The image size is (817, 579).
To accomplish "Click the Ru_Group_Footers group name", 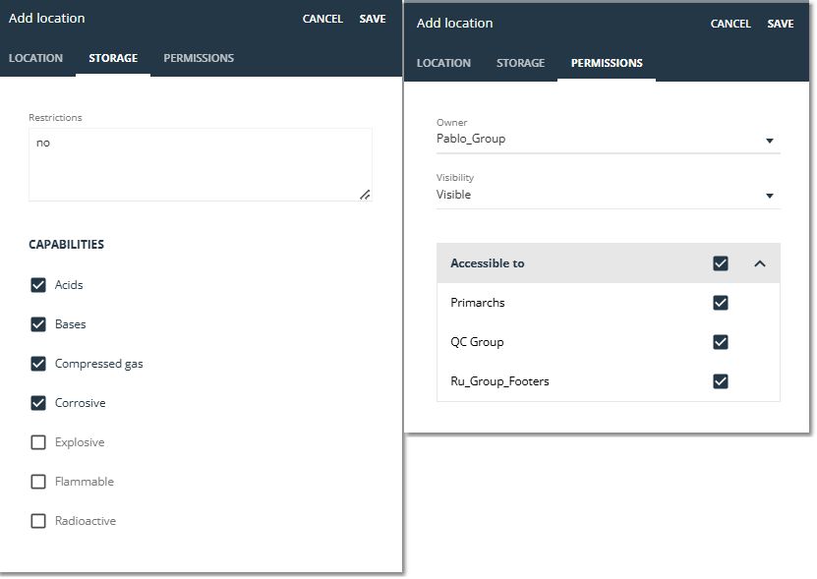I will (x=499, y=381).
